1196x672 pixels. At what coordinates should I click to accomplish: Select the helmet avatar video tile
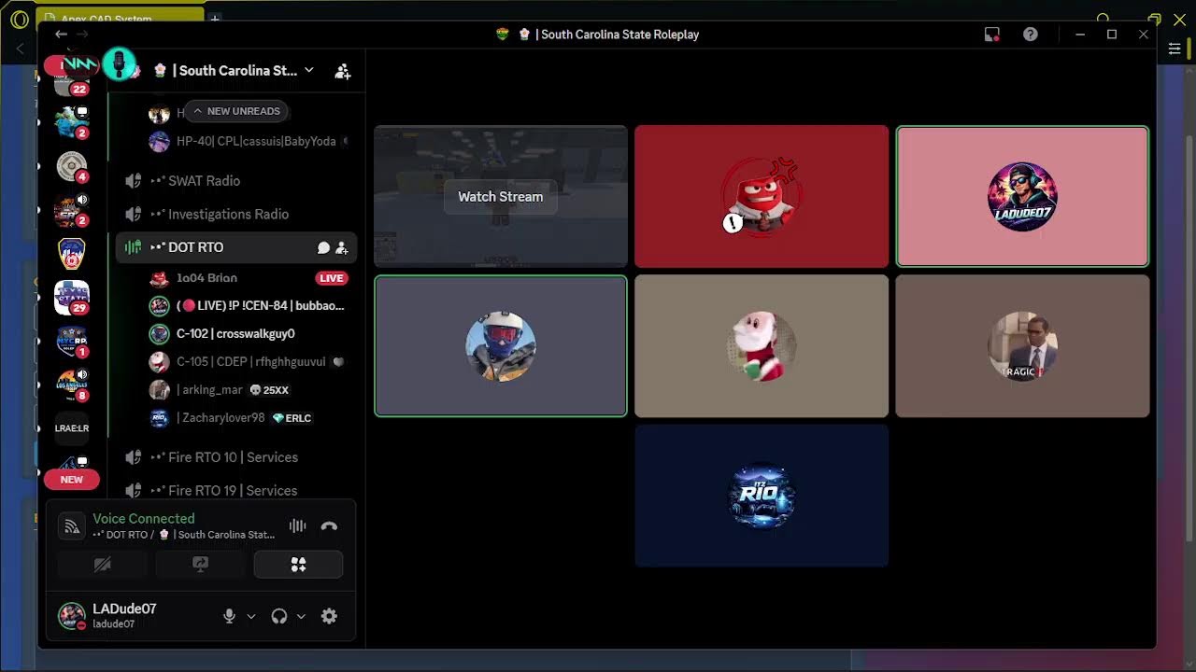pyautogui.click(x=501, y=345)
